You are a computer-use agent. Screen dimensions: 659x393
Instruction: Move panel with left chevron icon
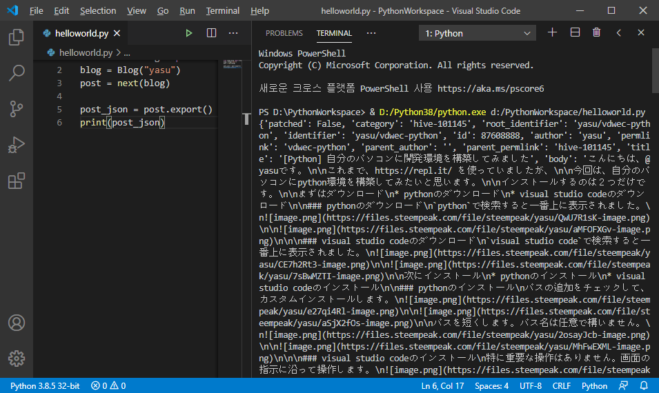(x=619, y=33)
